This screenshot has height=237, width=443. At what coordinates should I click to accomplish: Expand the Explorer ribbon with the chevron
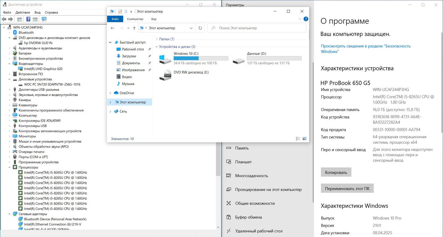pos(300,19)
